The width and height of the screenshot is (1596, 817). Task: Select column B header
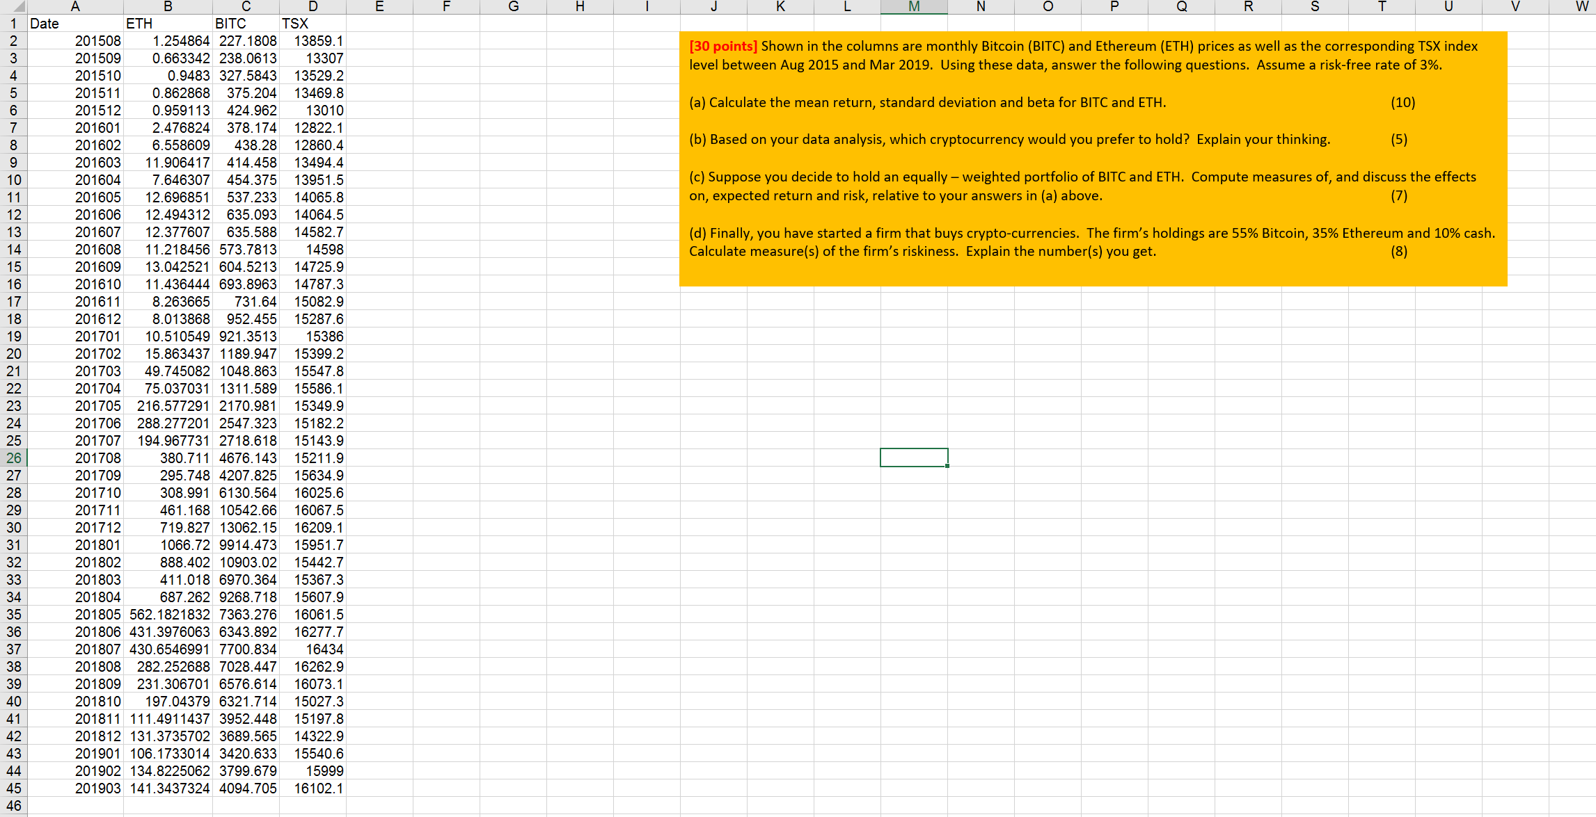[168, 7]
